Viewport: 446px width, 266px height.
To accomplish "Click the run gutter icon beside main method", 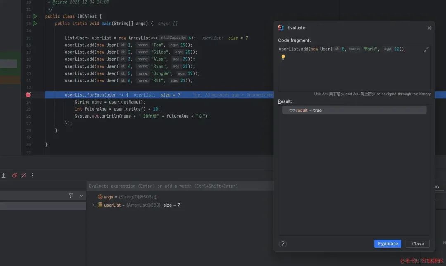I will pyautogui.click(x=35, y=24).
